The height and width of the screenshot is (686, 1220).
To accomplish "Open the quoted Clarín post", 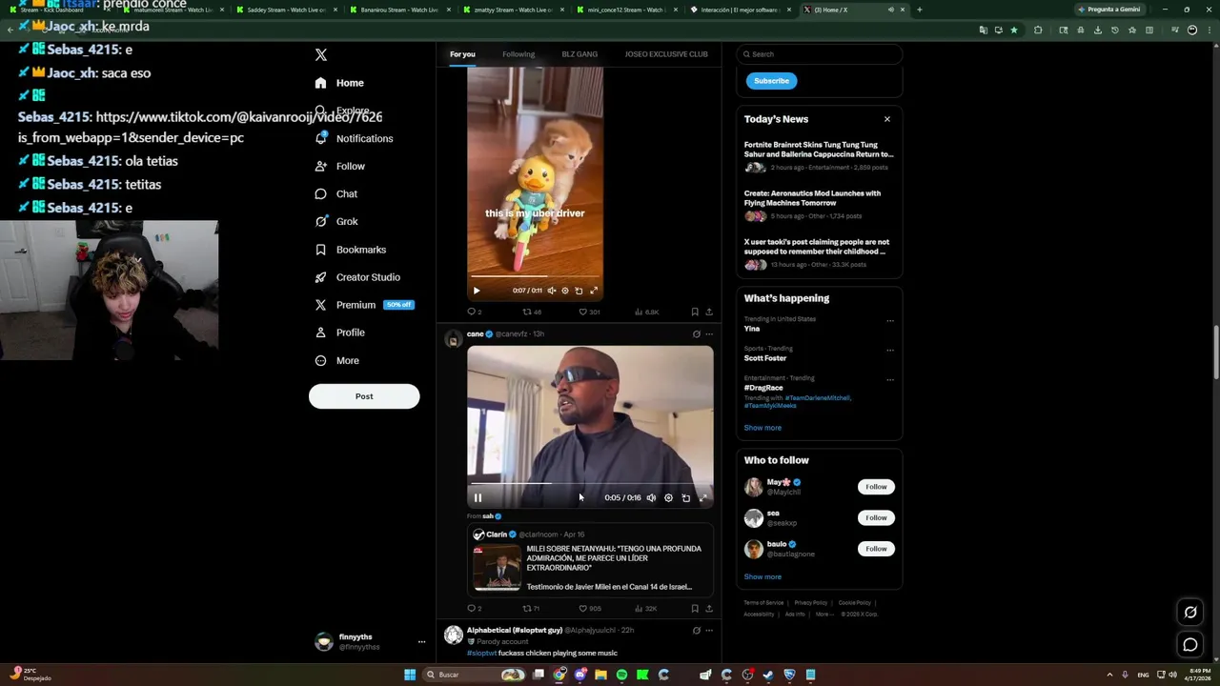I will tap(590, 560).
